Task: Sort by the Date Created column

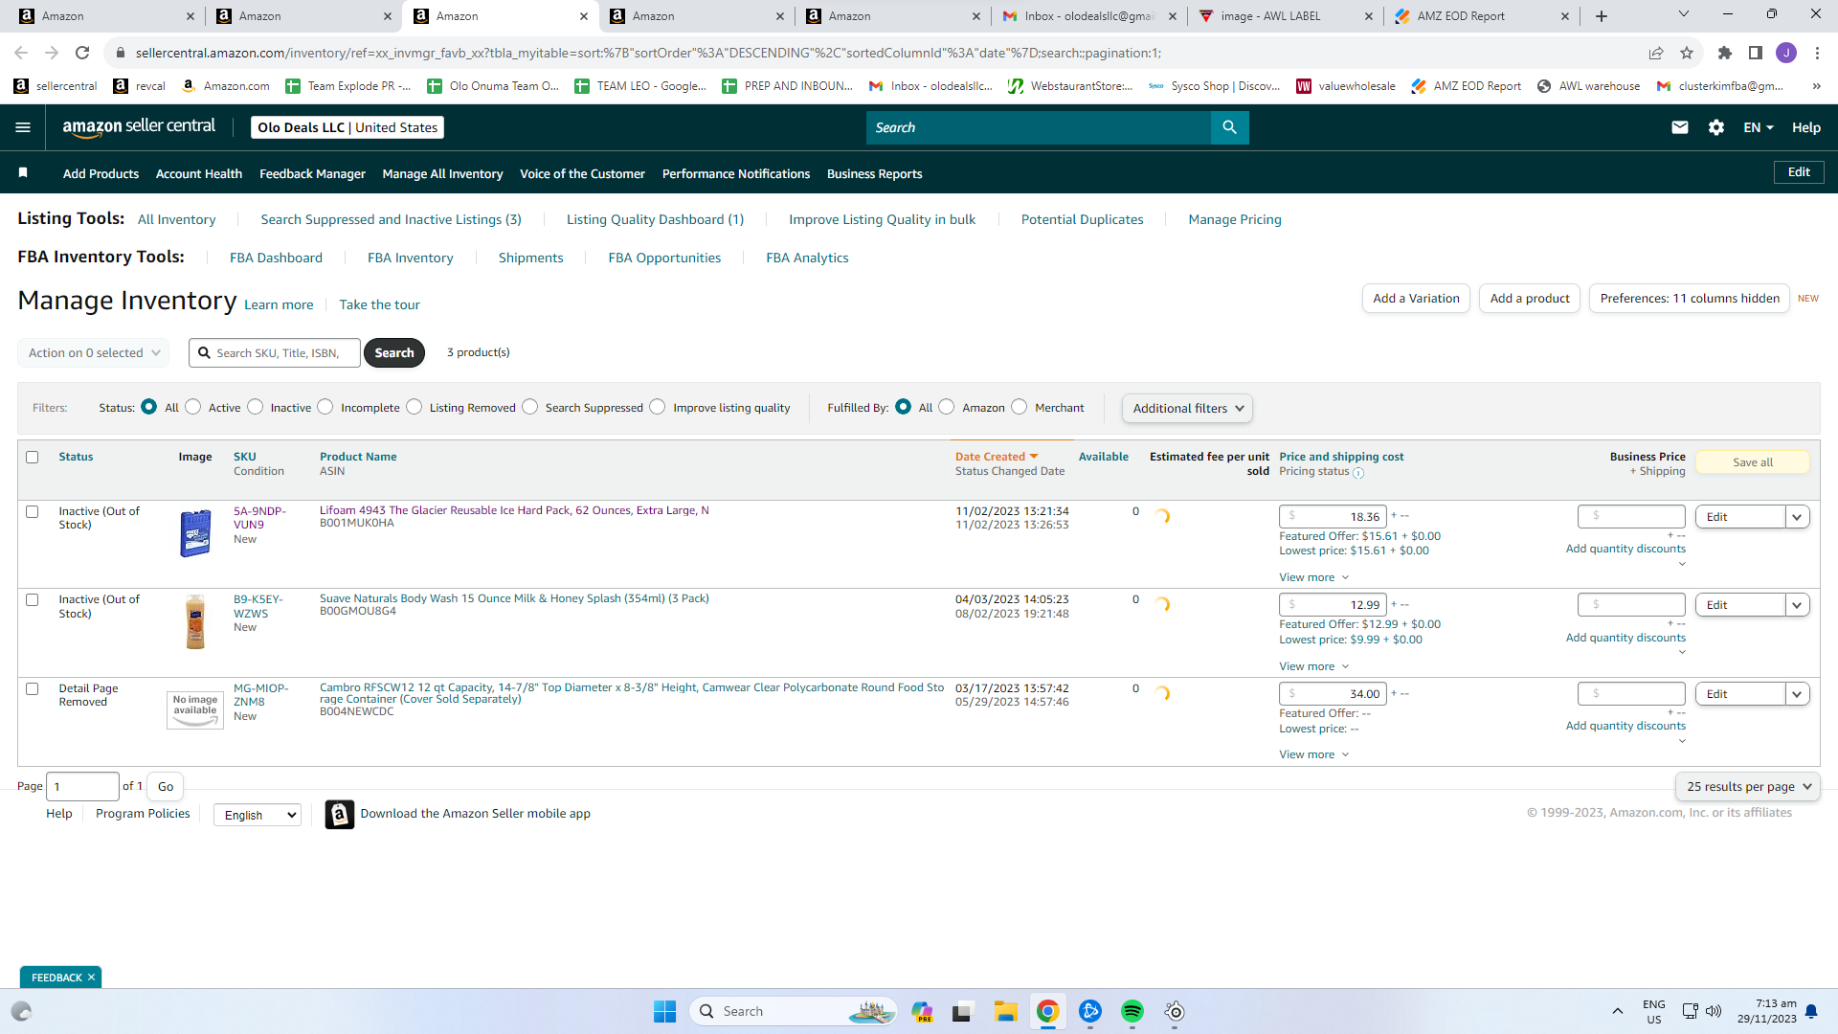Action: tap(997, 457)
